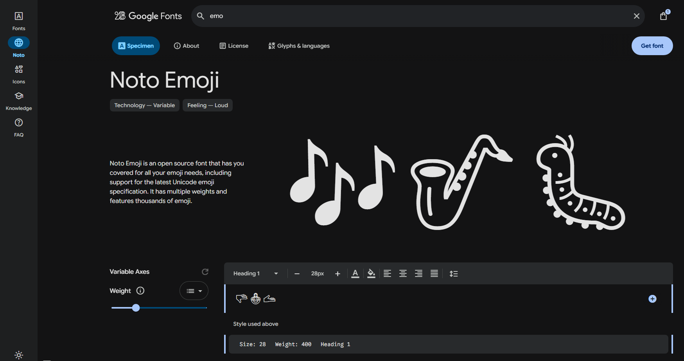
Task: Align text right
Action: point(418,273)
